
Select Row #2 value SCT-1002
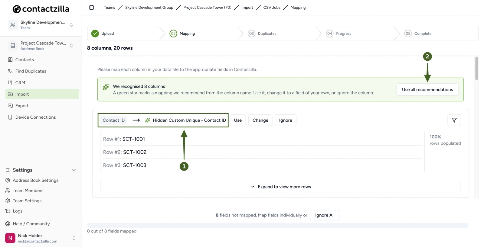coord(135,152)
